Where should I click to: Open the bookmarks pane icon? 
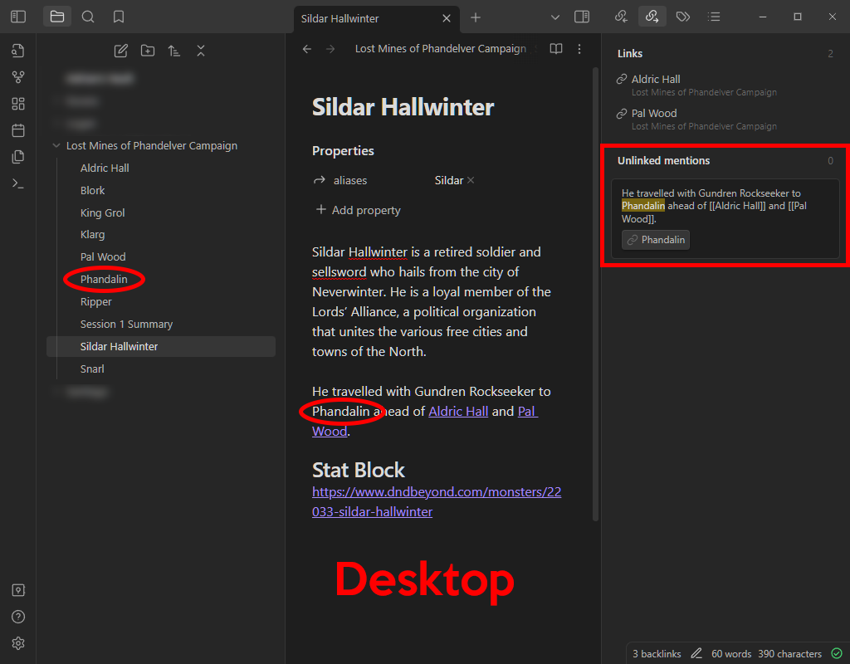coord(118,17)
